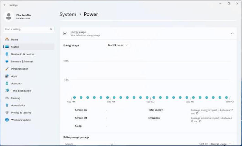
Task: Select System in the sidebar
Action: pyautogui.click(x=29, y=47)
